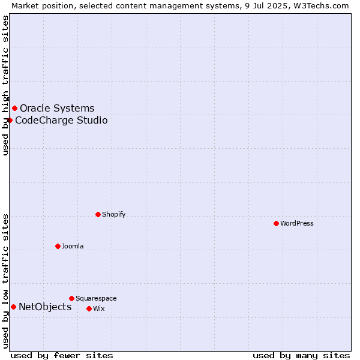Click "used by high traffic sites" axis label
This screenshot has height=360, width=360.
tap(5, 85)
